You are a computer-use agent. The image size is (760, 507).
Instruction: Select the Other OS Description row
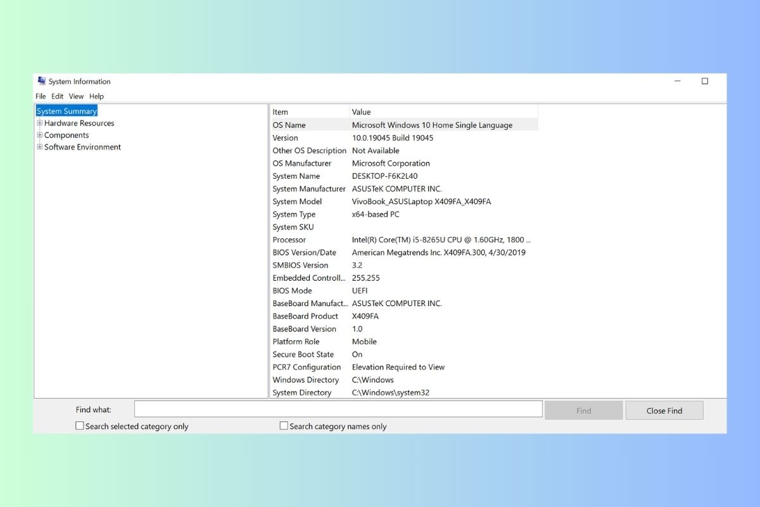click(404, 151)
